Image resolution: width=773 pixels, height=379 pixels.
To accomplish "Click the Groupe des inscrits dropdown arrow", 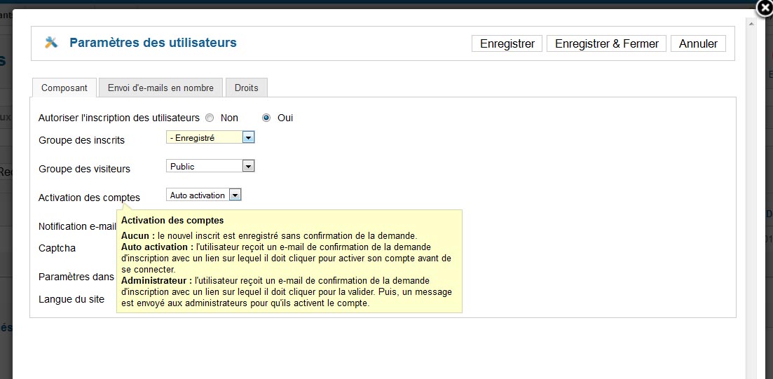I will (249, 138).
